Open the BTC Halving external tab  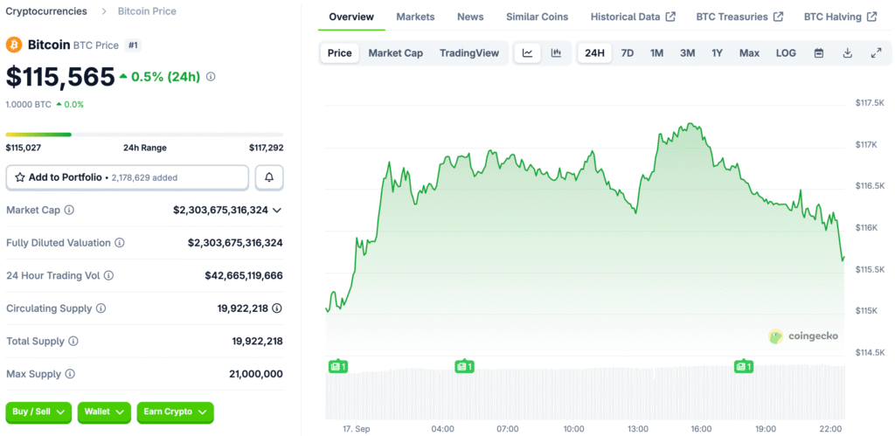coord(840,17)
